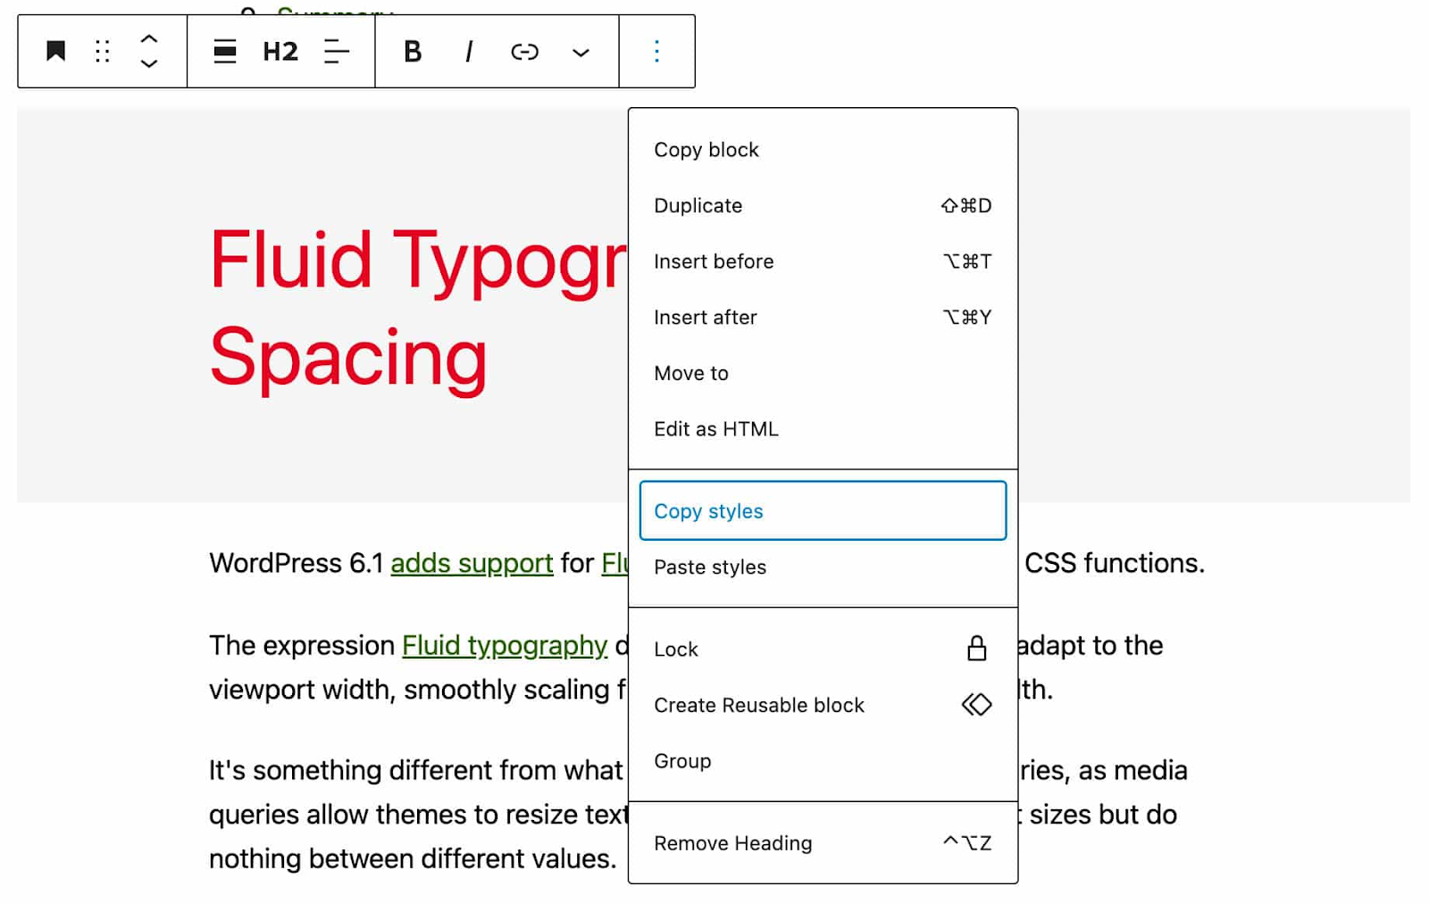The height and width of the screenshot is (903, 1429).
Task: Click paragraph text 'WordPress 6.1'
Action: coord(296,564)
